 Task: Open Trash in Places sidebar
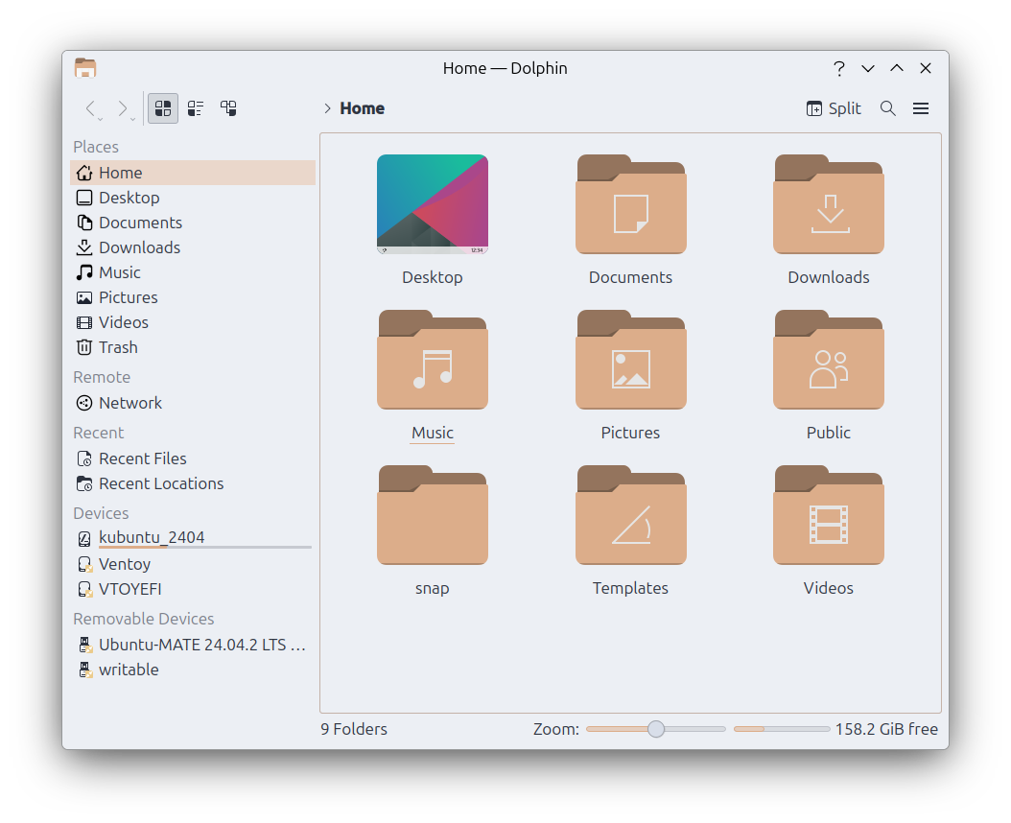tap(118, 347)
